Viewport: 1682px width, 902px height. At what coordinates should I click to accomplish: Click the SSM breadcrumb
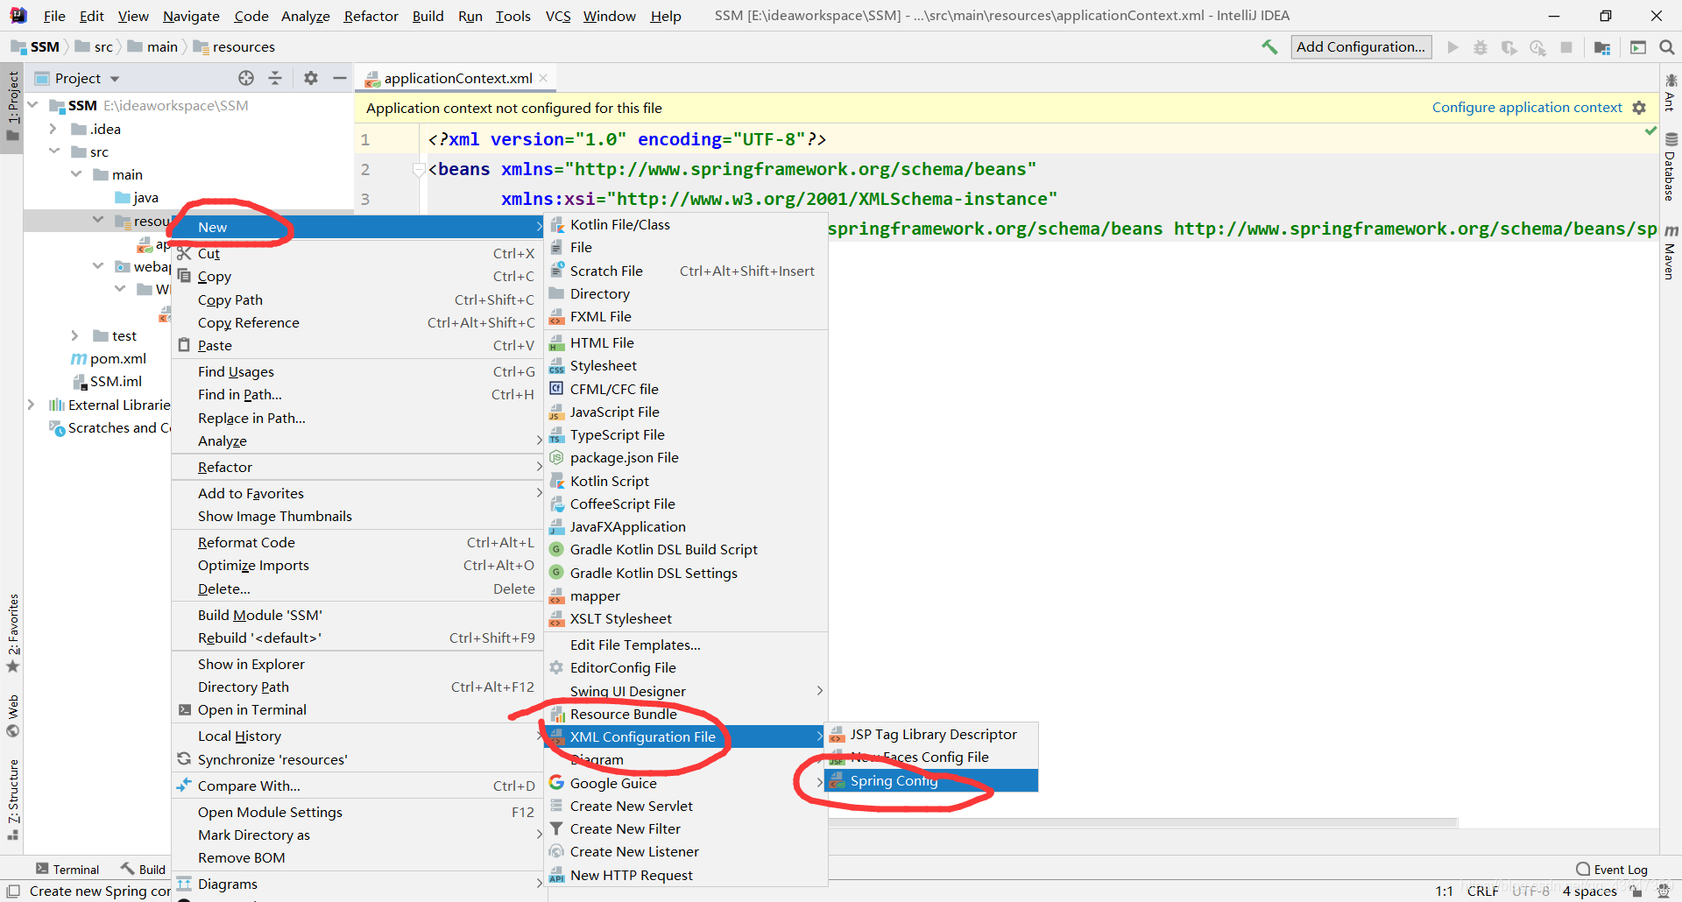click(x=36, y=46)
